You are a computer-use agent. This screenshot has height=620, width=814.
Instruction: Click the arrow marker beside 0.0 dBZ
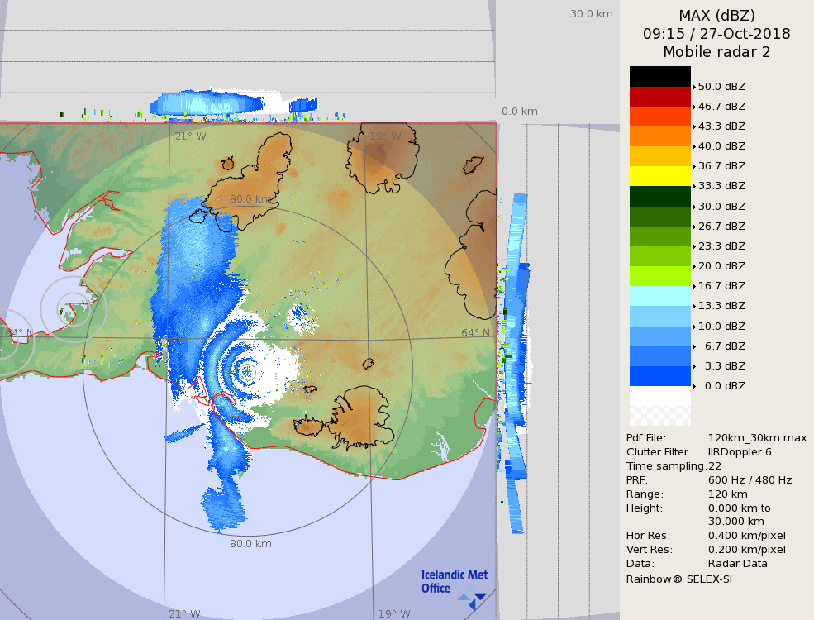click(694, 386)
